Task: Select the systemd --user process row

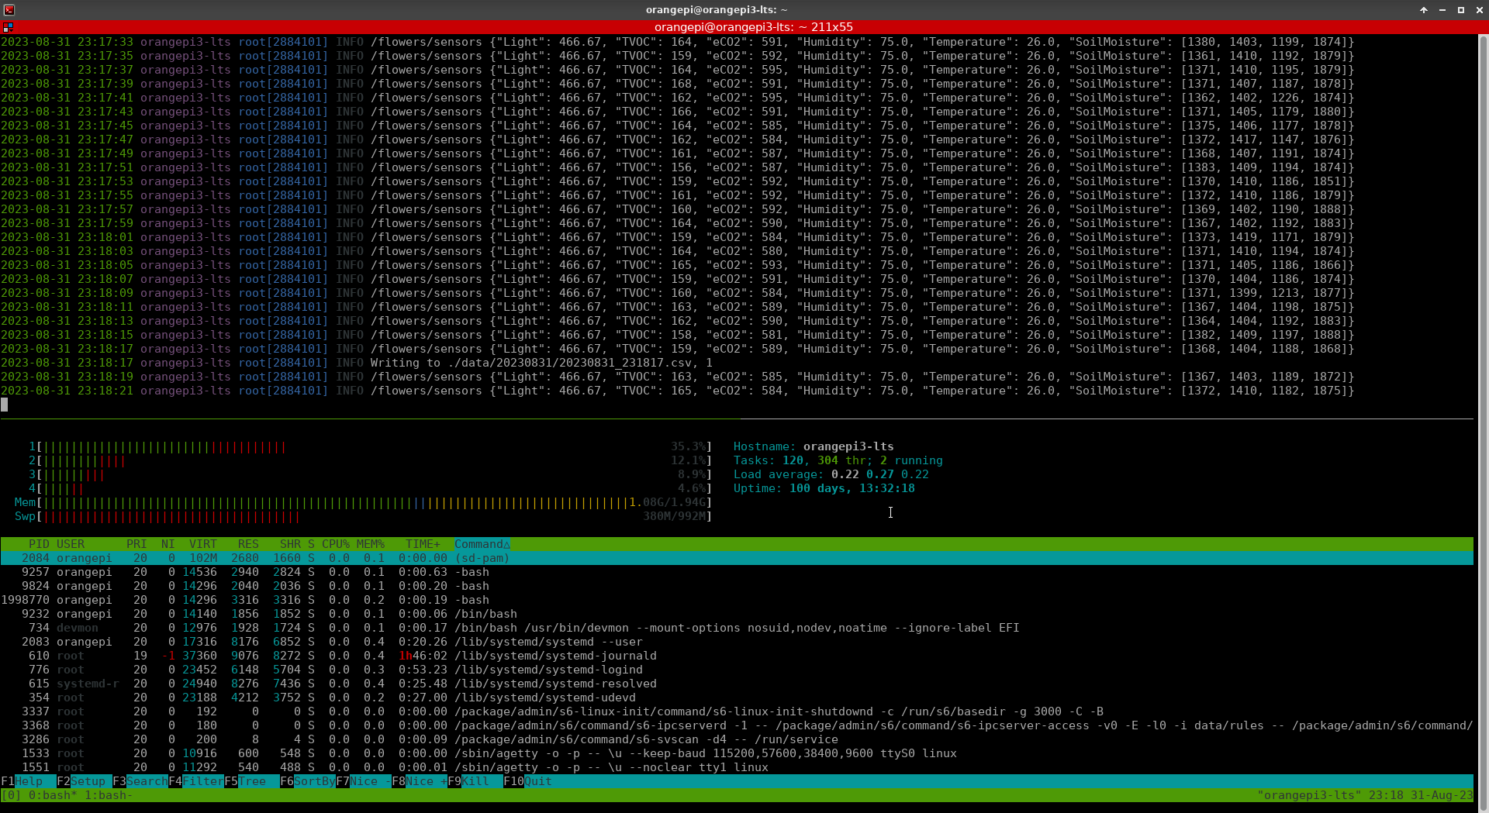Action: pyautogui.click(x=737, y=642)
